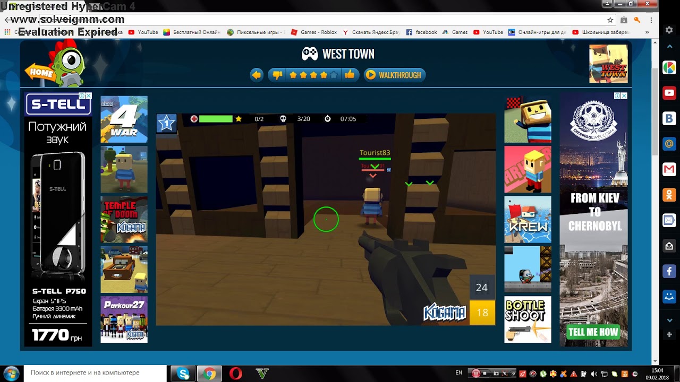The image size is (680, 382).
Task: Select the yellow 18 ammo slot
Action: tap(482, 312)
